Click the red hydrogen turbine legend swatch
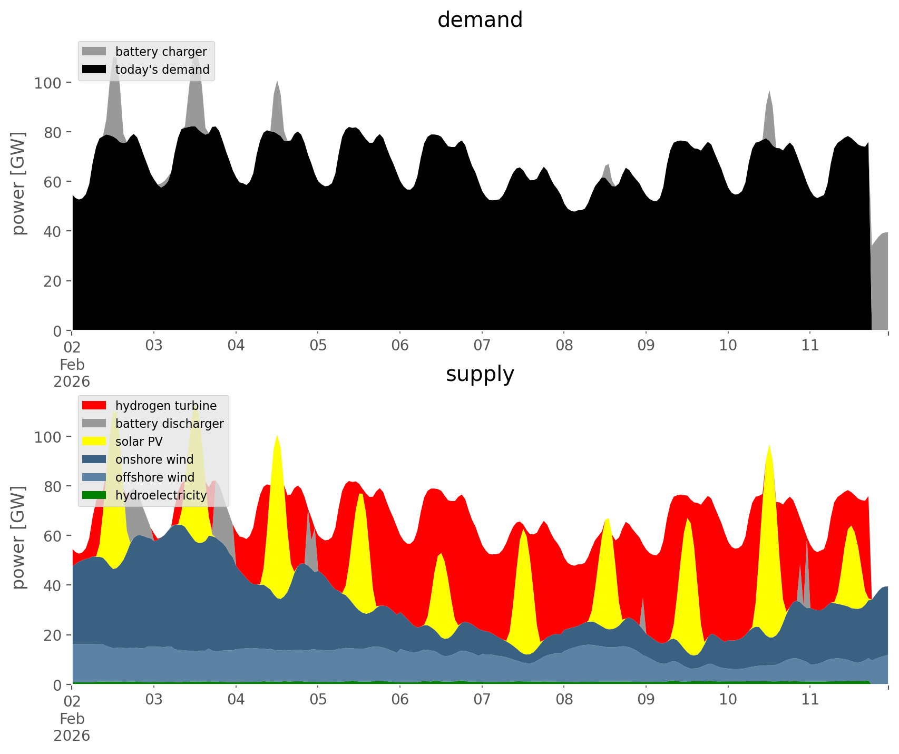The height and width of the screenshot is (754, 899). tap(94, 405)
